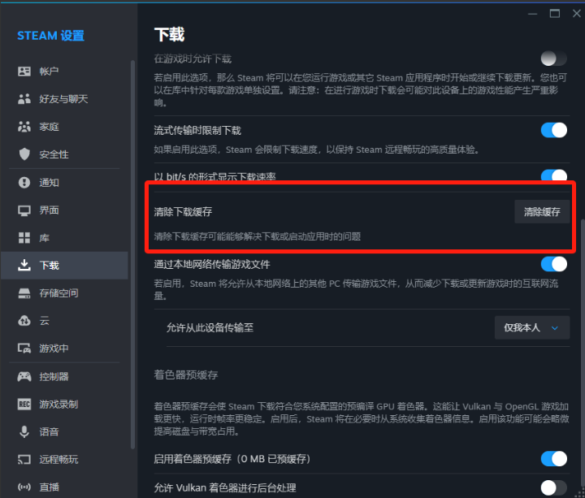This screenshot has height=498, width=585.
Task: Click the 好友与聊天 friends icon
Action: [24, 99]
